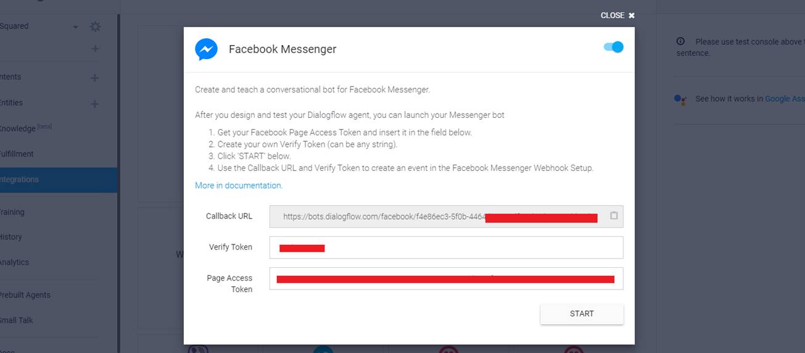Create new entity with plus icon
The width and height of the screenshot is (805, 353).
(95, 104)
